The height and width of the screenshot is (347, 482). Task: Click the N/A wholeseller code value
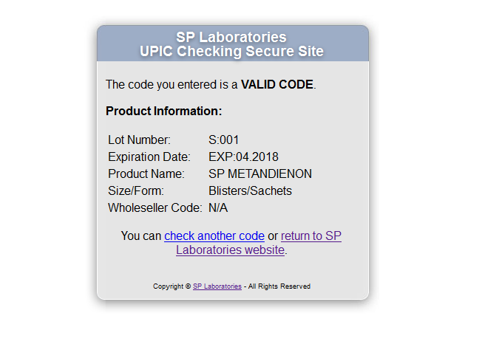pyautogui.click(x=218, y=208)
